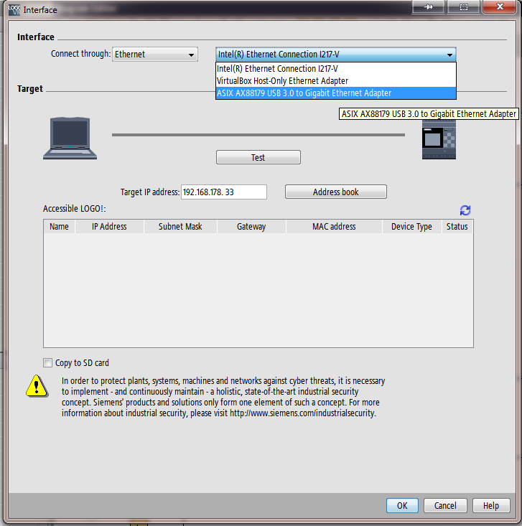Image resolution: width=522 pixels, height=526 pixels.
Task: Click the Gateway column header
Action: (x=251, y=227)
